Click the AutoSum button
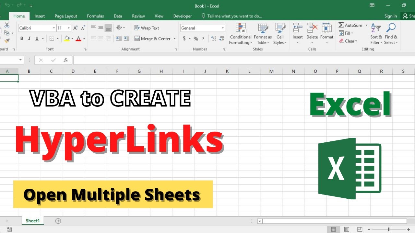 [x=350, y=25]
